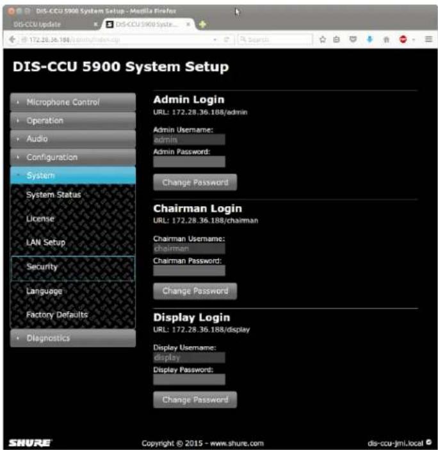438x450 pixels.
Task: Click the Chairman Login heading
Action: click(x=197, y=209)
